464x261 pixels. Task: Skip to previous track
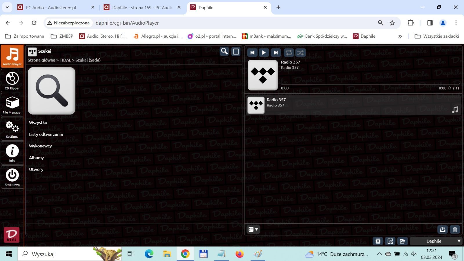(x=252, y=52)
